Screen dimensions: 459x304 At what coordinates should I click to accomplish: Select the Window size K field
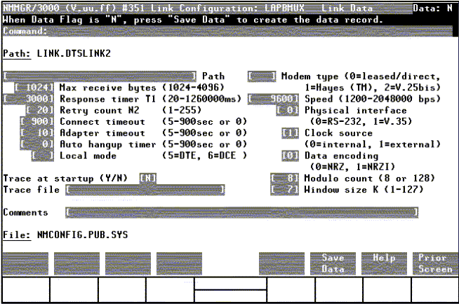tap(284, 190)
